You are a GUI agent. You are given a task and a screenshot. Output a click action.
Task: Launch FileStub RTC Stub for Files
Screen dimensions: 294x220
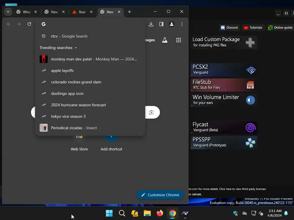(x=223, y=85)
